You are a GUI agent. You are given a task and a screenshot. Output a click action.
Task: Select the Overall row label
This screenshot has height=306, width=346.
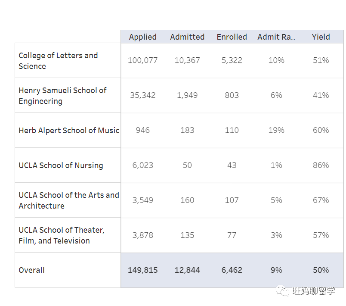tap(31, 270)
